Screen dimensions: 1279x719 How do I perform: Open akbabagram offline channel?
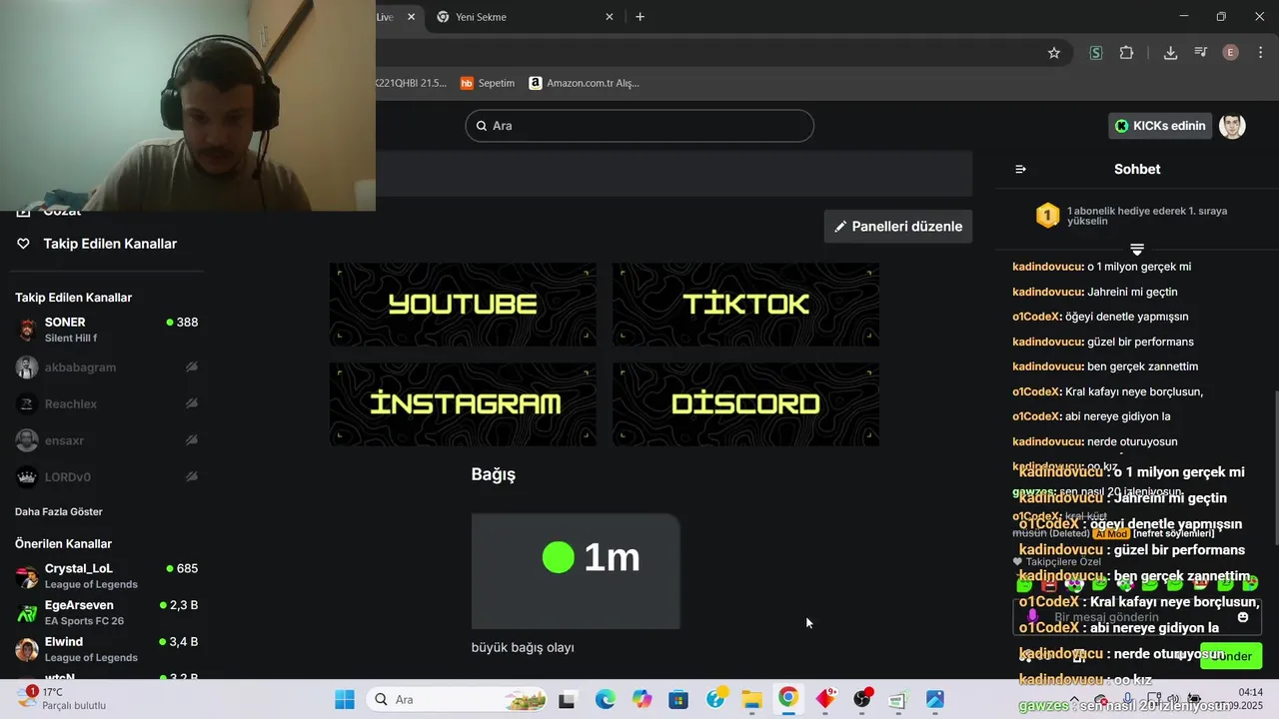(106, 367)
